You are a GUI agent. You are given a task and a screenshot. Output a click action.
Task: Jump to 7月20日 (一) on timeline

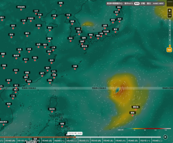(59, 141)
